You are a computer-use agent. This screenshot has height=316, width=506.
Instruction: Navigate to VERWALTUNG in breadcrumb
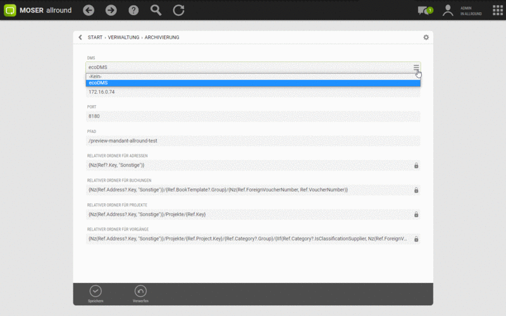[x=123, y=37]
